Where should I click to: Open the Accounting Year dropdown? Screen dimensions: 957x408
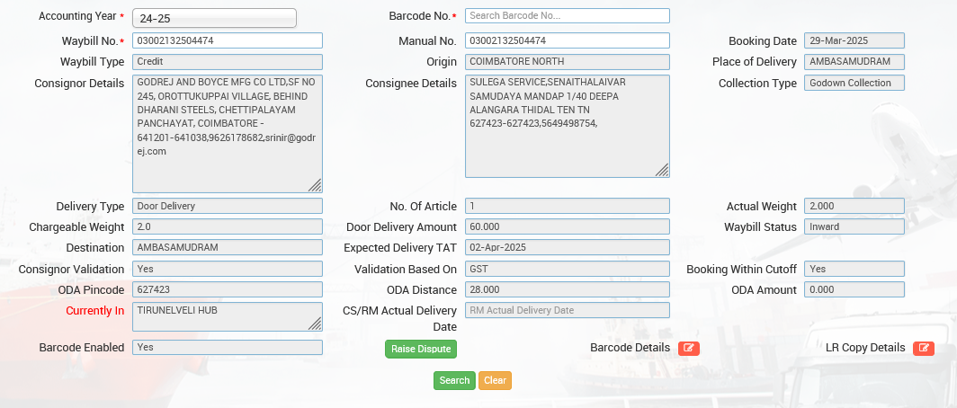[214, 18]
